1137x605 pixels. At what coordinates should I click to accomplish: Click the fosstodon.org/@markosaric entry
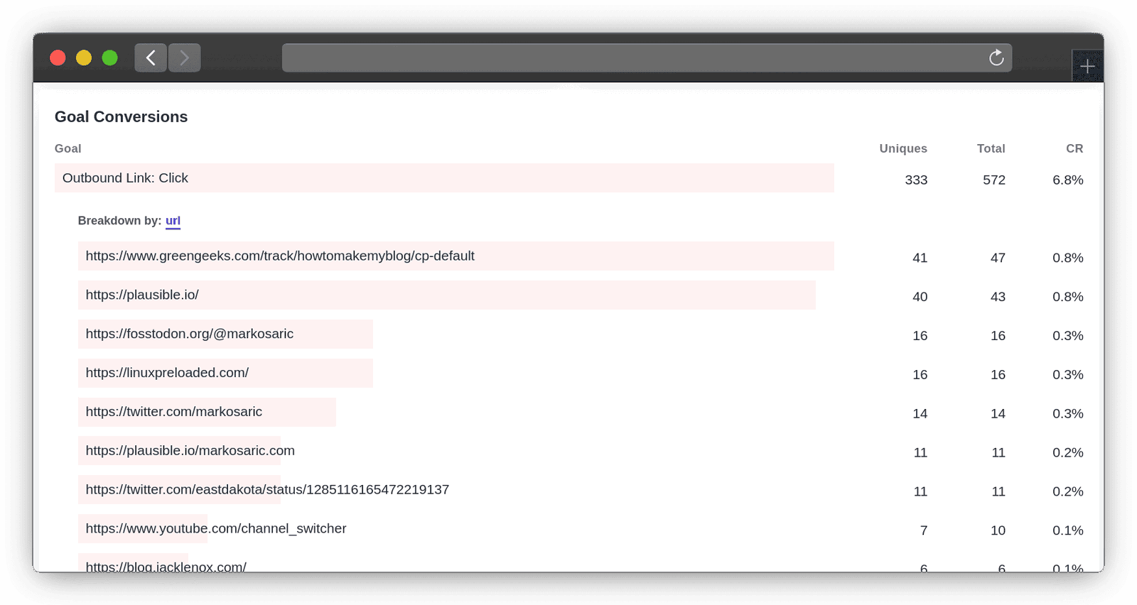[x=189, y=334]
